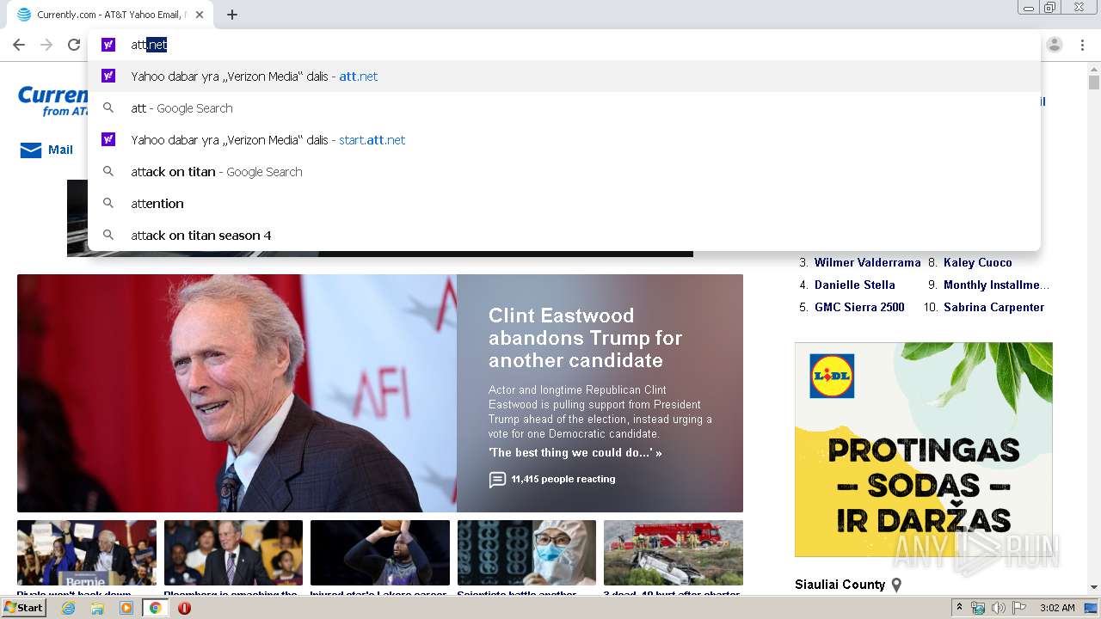Click the address bar text att.net
Viewport: 1101px width, 619px height.
click(x=149, y=45)
